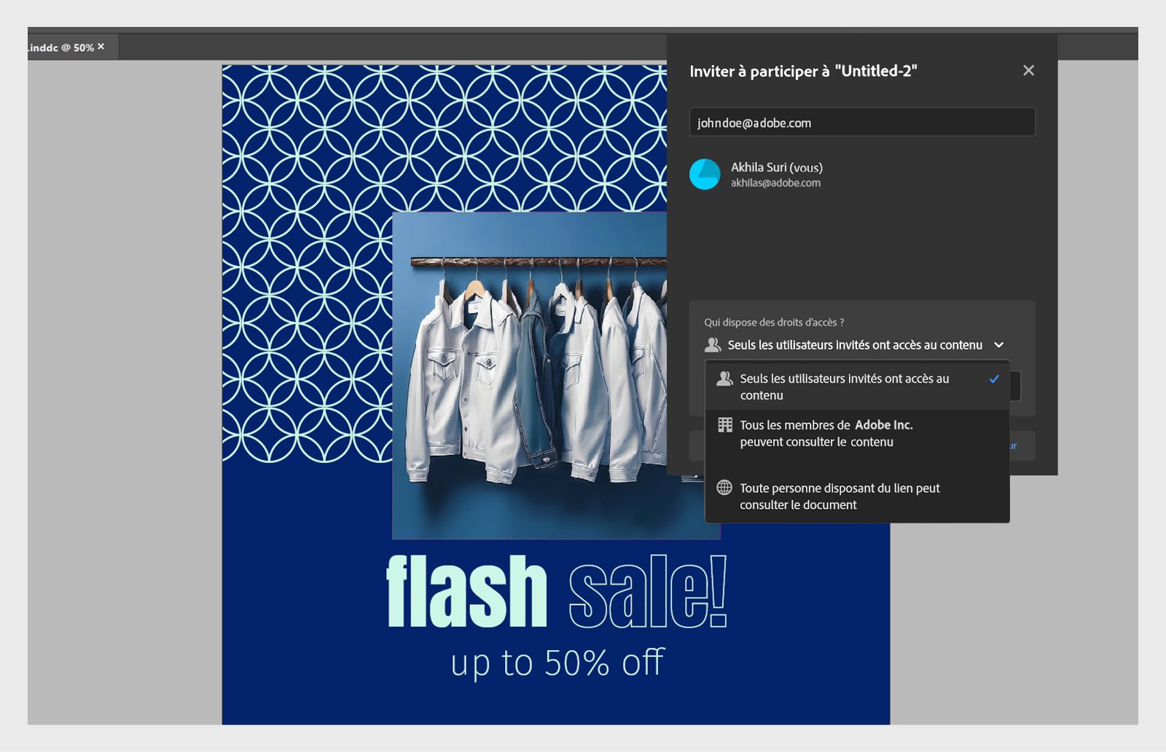Expand the access rights dropdown chevron

pyautogui.click(x=999, y=345)
